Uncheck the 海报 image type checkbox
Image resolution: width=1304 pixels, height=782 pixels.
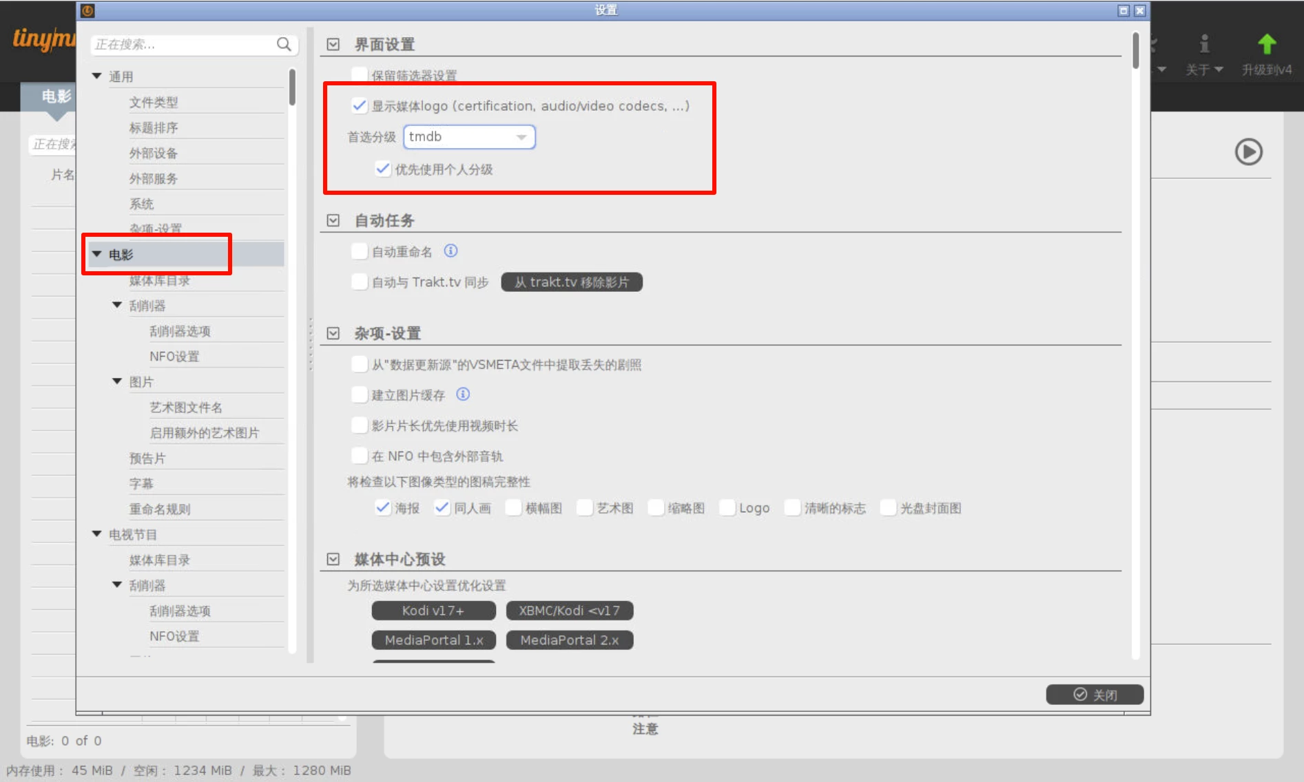tap(382, 508)
